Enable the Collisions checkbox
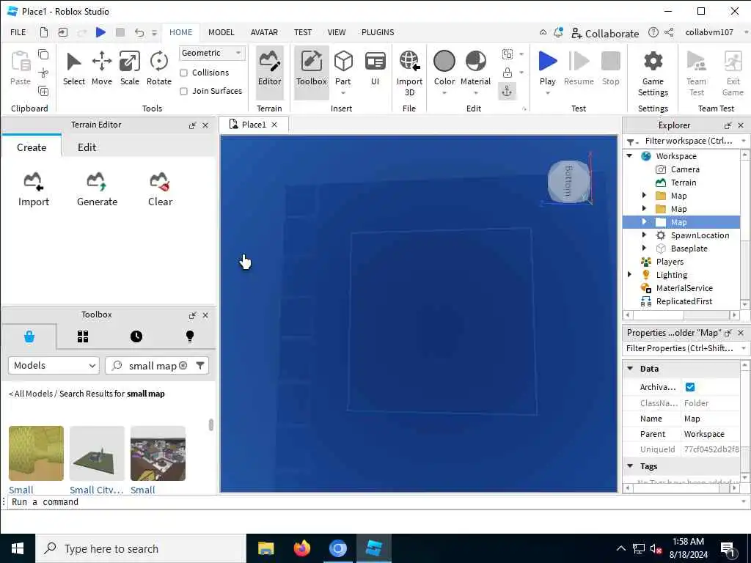The image size is (751, 563). coord(183,73)
